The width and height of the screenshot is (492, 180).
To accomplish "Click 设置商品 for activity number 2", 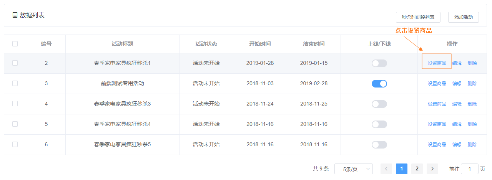I will tap(437, 63).
